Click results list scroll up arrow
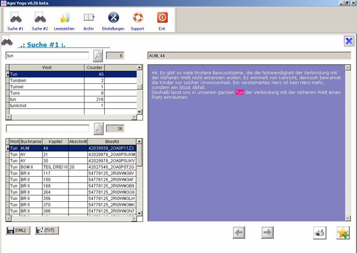Image resolution: width=357 pixels, height=253 pixels. click(x=139, y=142)
